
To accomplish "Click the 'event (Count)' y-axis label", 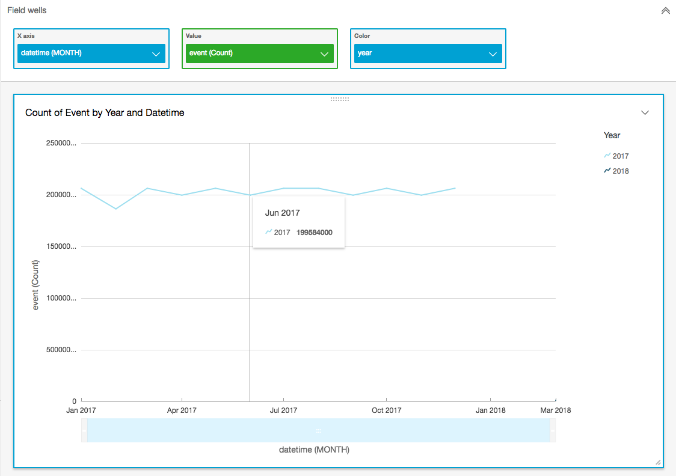I will point(35,285).
